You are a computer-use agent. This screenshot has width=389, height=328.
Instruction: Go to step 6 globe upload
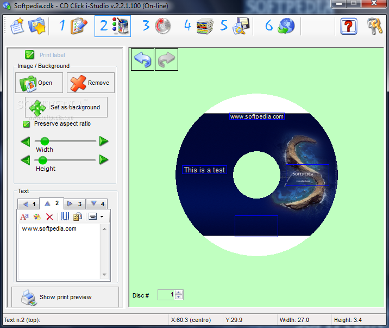pyautogui.click(x=280, y=26)
